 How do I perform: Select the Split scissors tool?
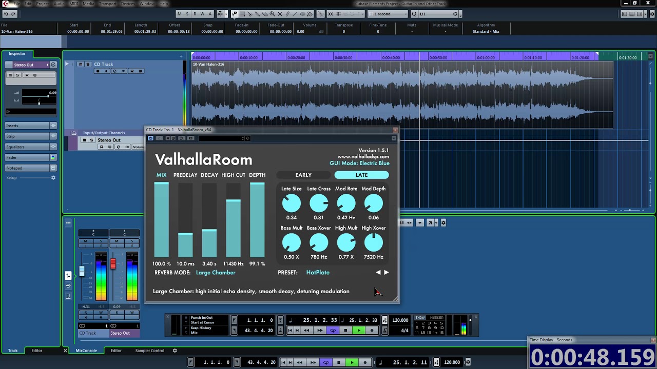click(250, 14)
